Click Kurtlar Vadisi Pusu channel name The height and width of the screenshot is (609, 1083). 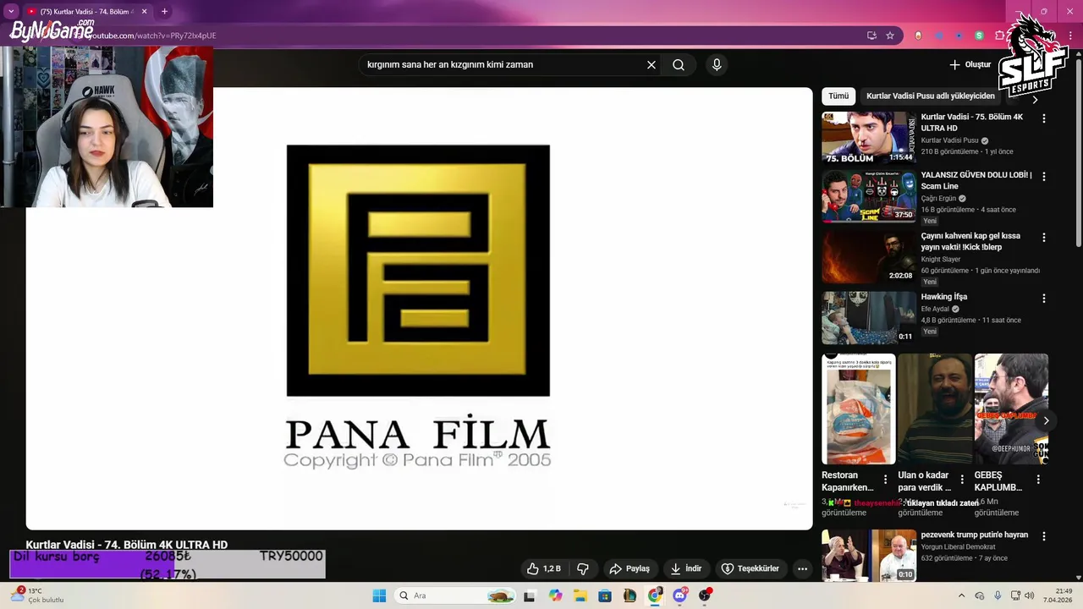(x=949, y=140)
